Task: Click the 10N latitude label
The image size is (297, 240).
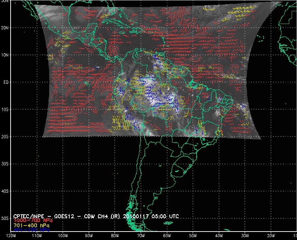Action: pos(5,55)
